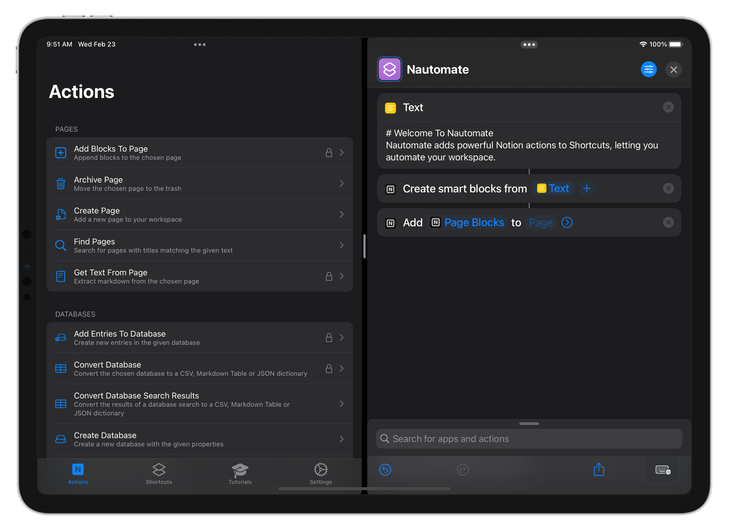The image size is (729, 532).
Task: Open the Settings tab
Action: click(321, 473)
